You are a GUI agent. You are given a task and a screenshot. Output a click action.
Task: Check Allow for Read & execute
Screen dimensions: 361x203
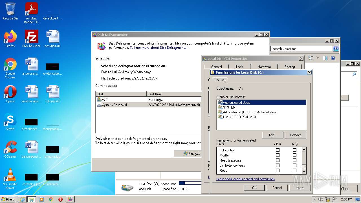(278, 160)
